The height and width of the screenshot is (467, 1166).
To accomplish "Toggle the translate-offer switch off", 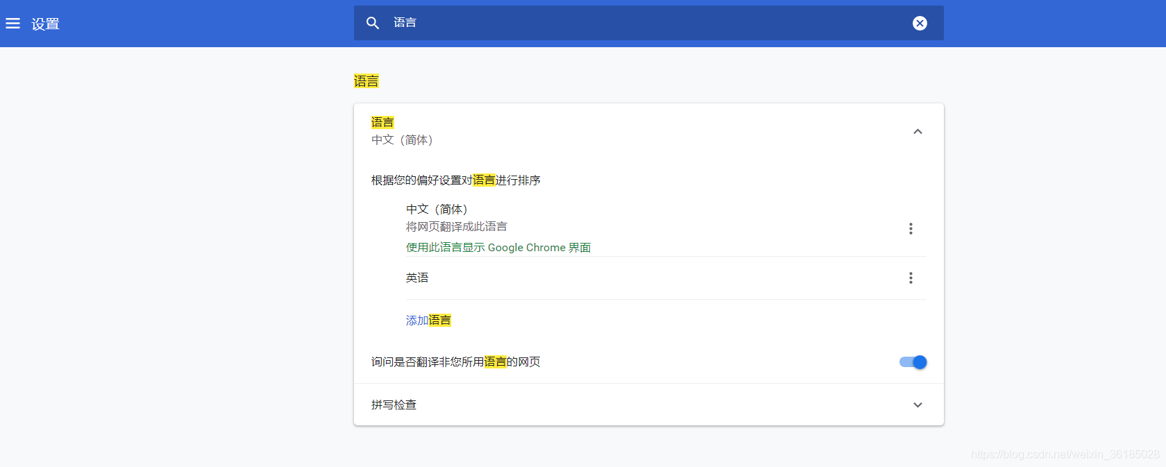I will click(x=913, y=362).
